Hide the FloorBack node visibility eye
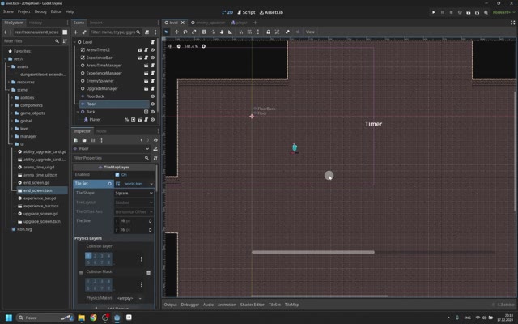The height and width of the screenshot is (324, 518). 153,96
